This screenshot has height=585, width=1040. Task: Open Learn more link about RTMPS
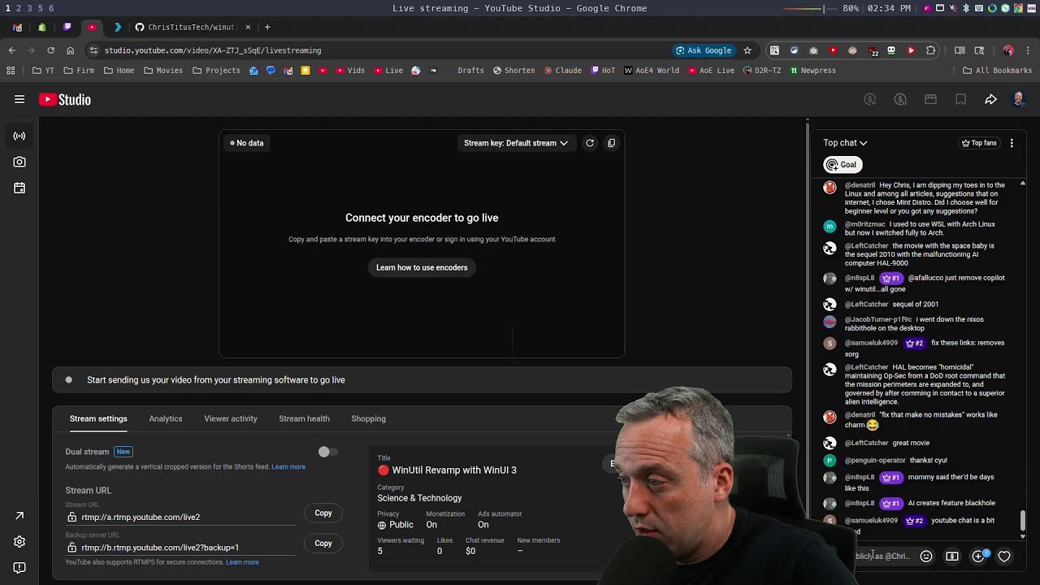click(x=242, y=562)
